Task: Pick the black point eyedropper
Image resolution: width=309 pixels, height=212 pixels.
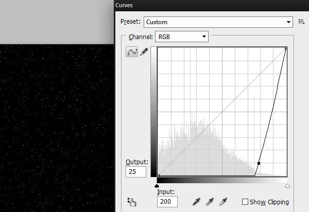Action: click(x=197, y=202)
